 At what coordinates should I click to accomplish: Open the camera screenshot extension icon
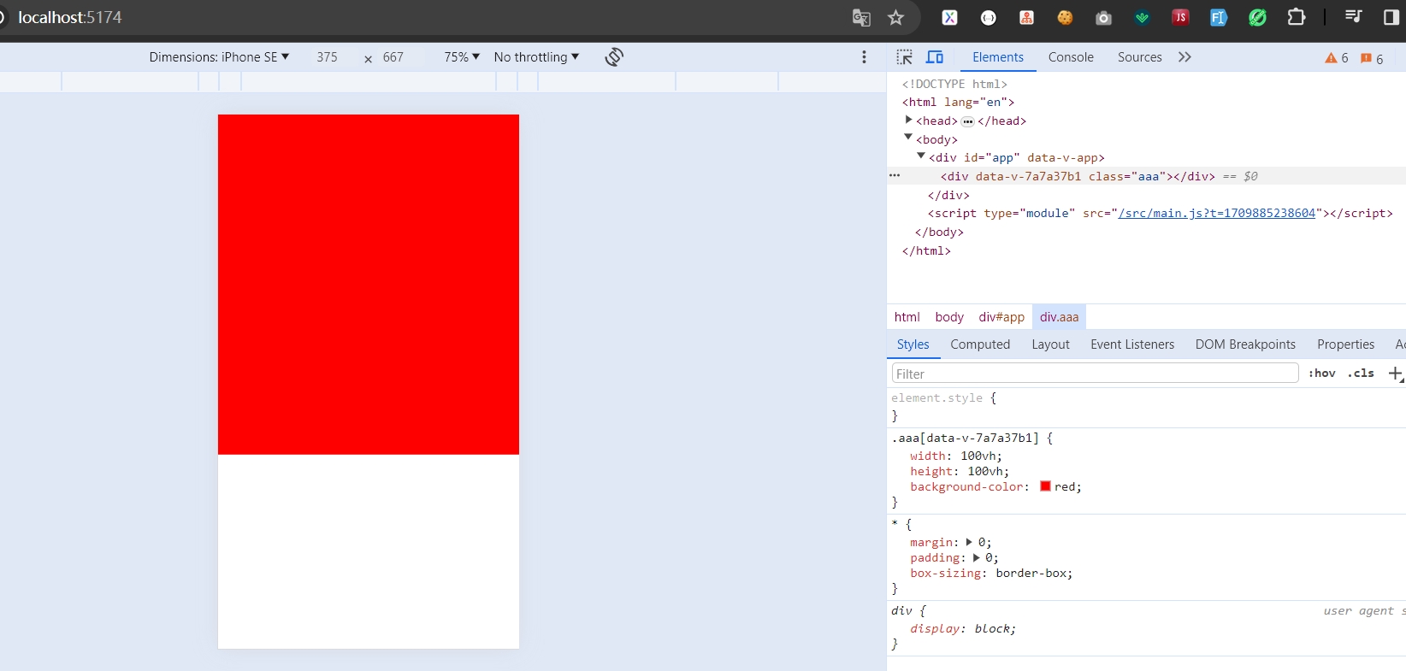[1103, 18]
